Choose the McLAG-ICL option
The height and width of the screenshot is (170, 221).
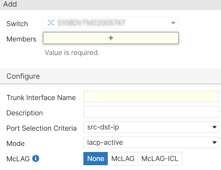point(160,159)
